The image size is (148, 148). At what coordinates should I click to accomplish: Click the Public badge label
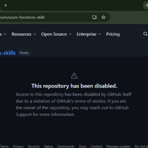(x=24, y=53)
